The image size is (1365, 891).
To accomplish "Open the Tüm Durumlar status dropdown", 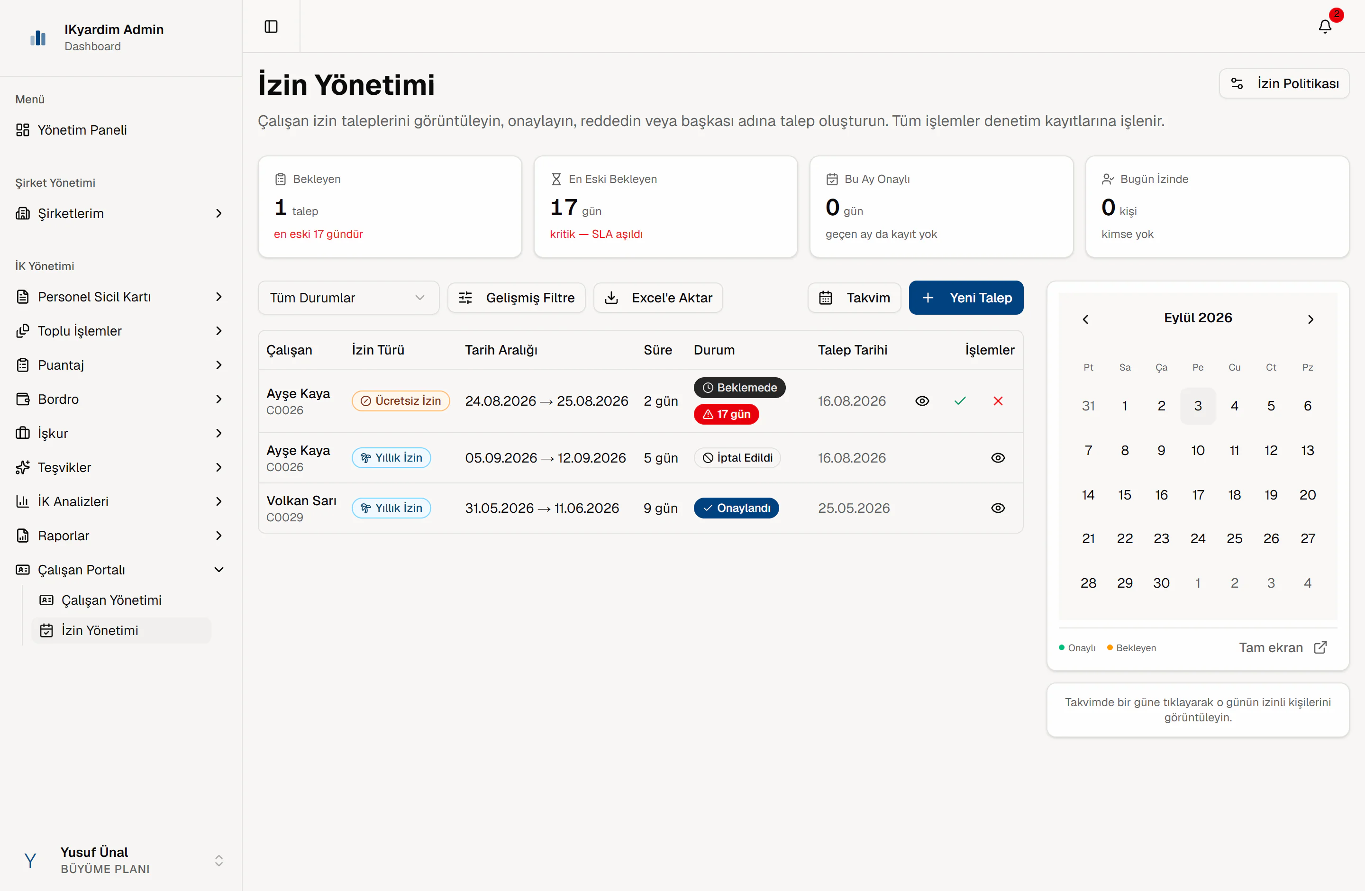I will pyautogui.click(x=349, y=298).
